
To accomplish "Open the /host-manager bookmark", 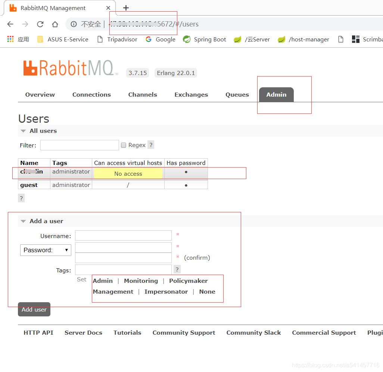I will pyautogui.click(x=303, y=39).
